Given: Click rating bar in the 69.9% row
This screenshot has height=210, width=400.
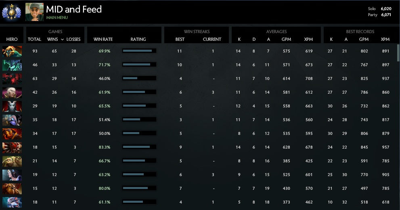Looking at the screenshot, I should point(139,51).
